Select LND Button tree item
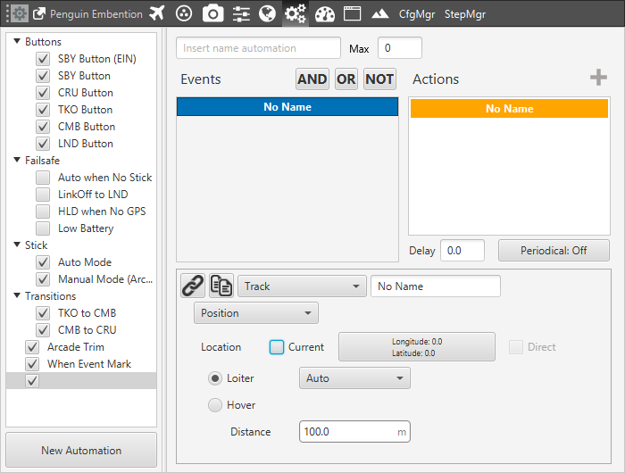The width and height of the screenshot is (625, 473). point(86,144)
